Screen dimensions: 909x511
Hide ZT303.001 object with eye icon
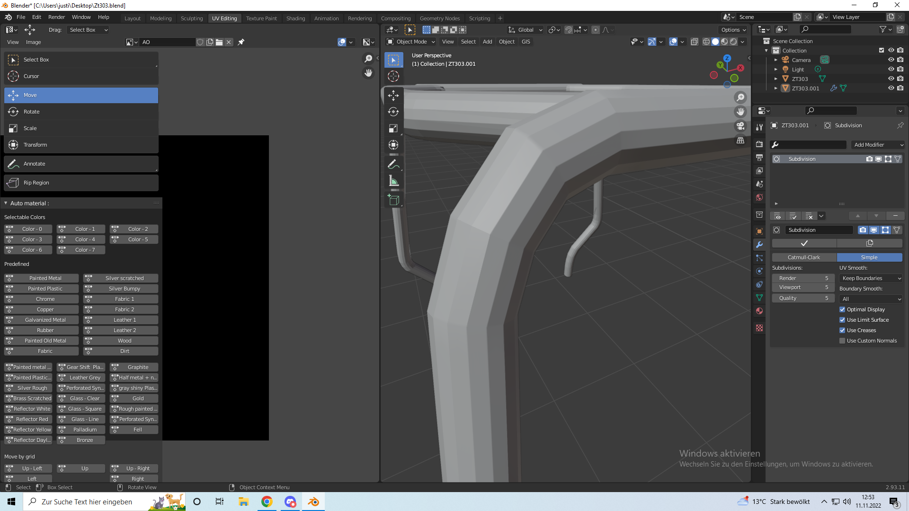(891, 88)
